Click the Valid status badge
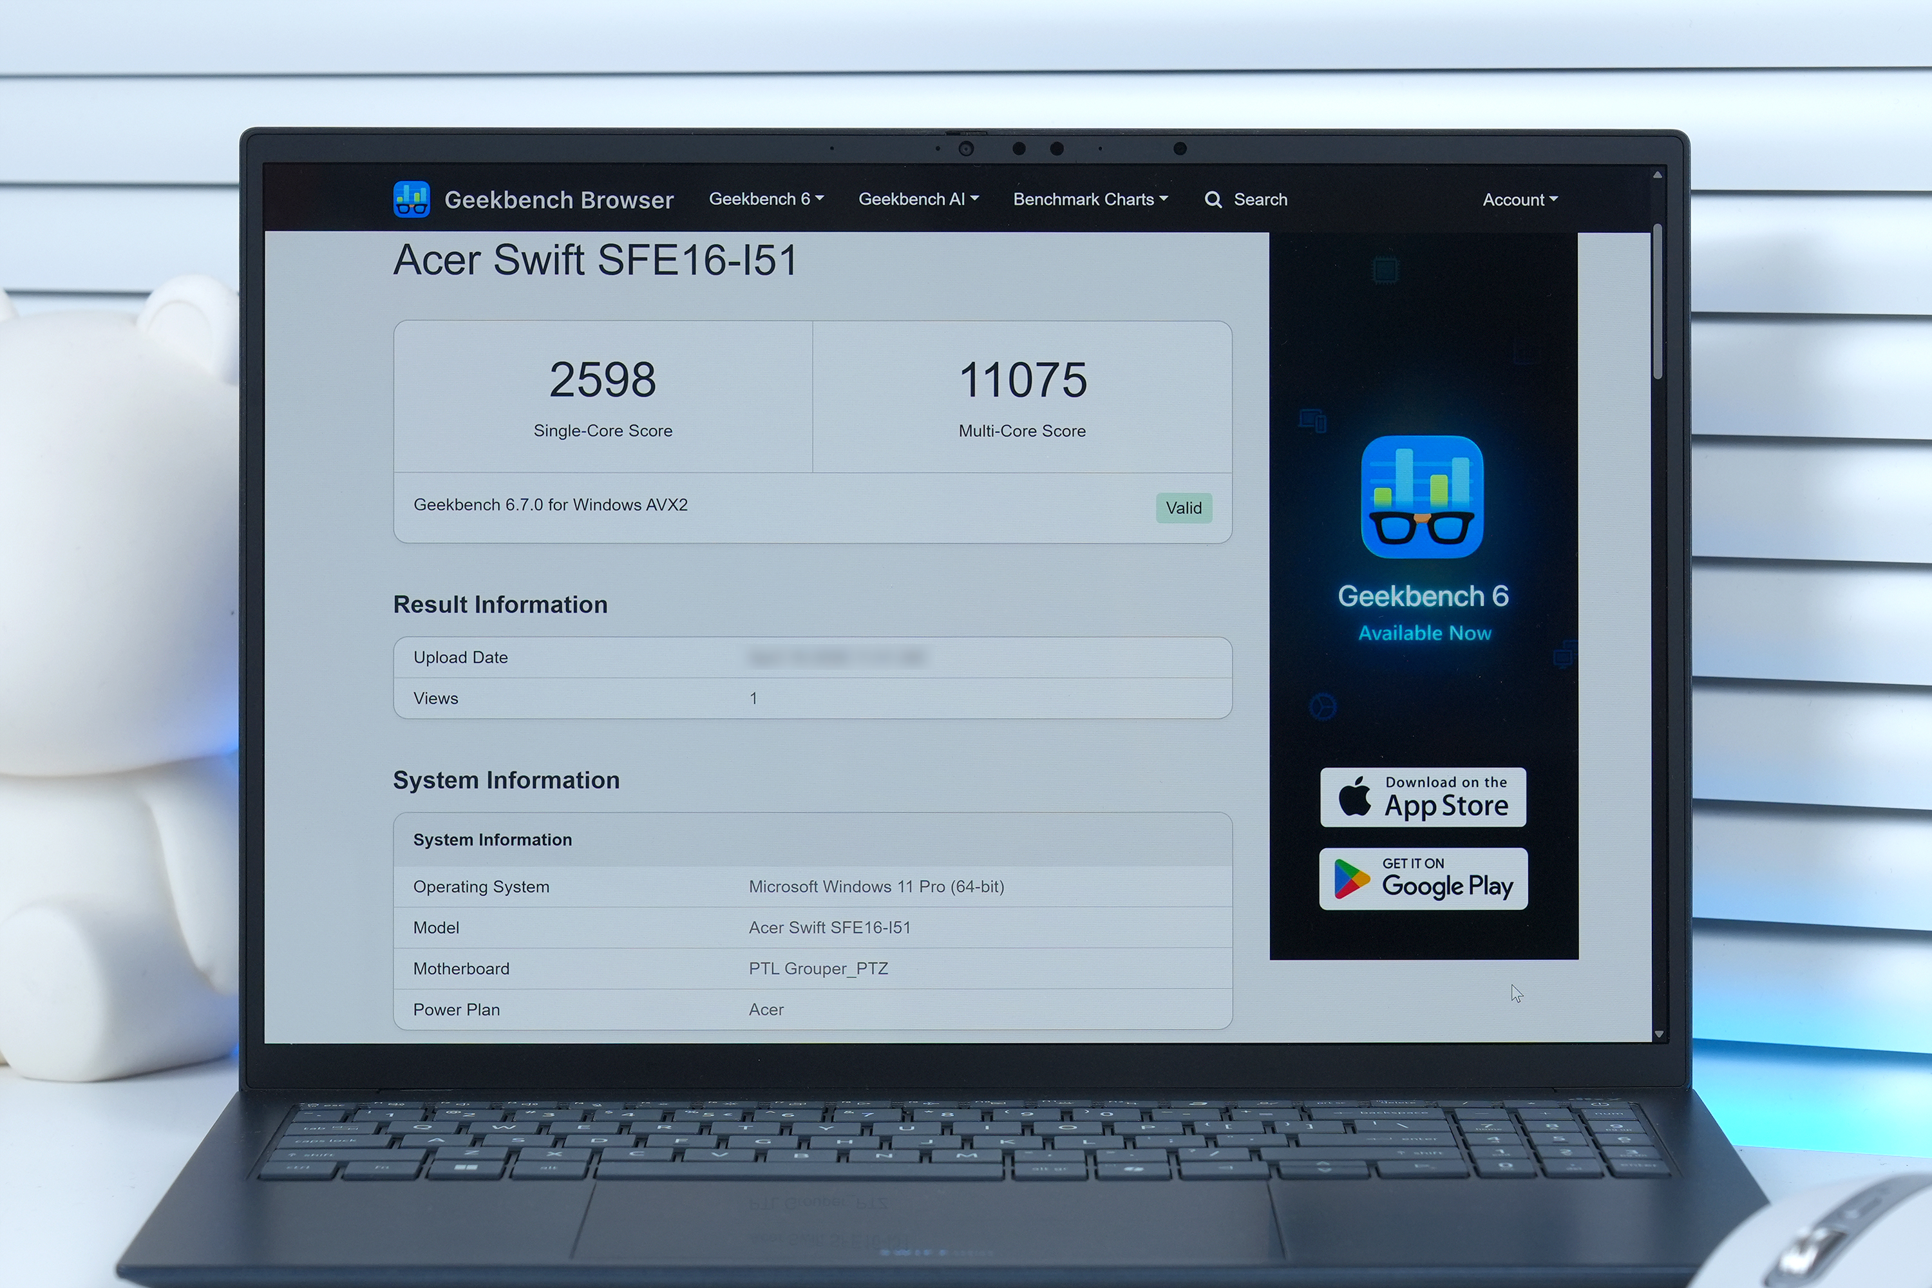1932x1288 pixels. 1184,507
